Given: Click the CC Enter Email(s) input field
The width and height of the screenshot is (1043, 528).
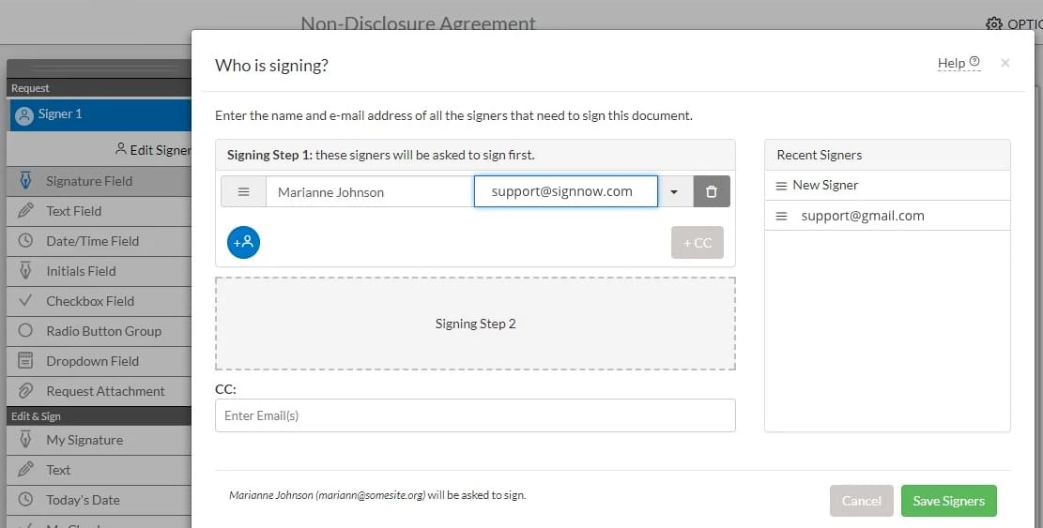Looking at the screenshot, I should (x=474, y=415).
